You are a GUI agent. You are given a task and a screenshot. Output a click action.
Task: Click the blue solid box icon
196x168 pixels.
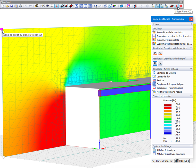tap(121, 6)
